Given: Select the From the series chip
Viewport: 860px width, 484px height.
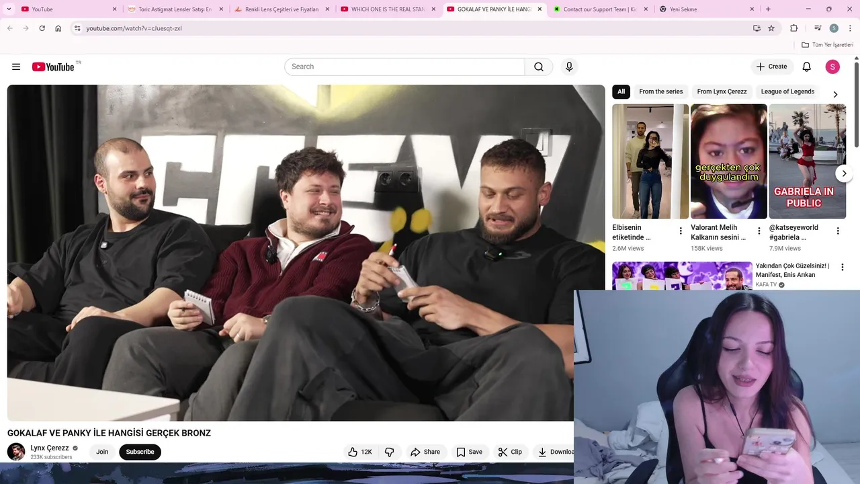Looking at the screenshot, I should (660, 91).
